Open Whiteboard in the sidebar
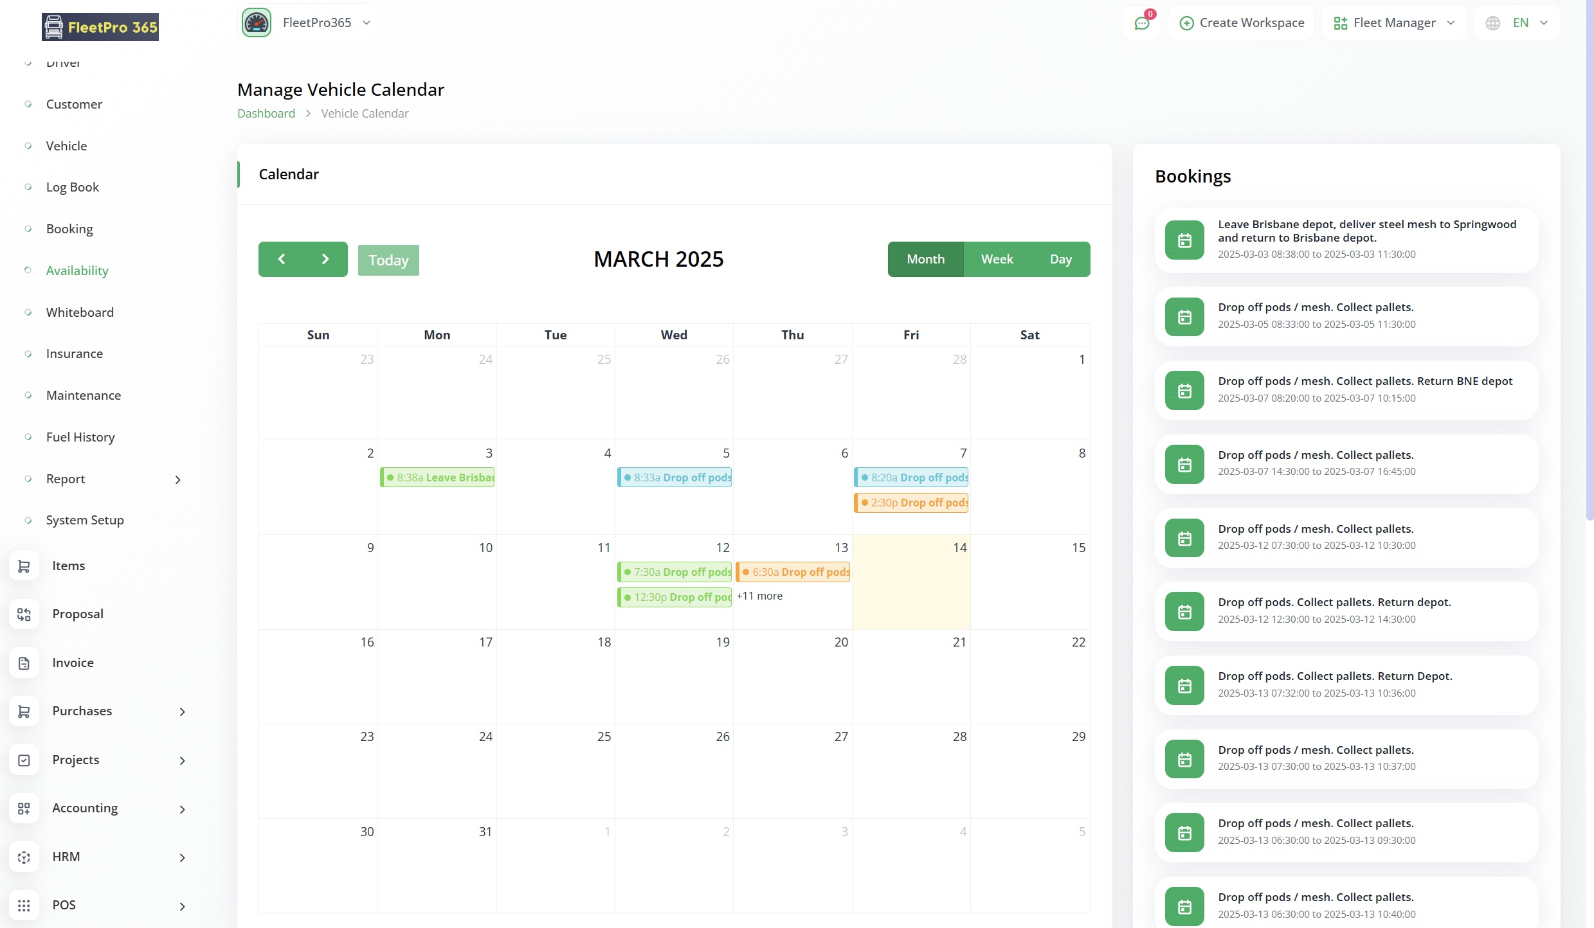The width and height of the screenshot is (1594, 928). click(x=80, y=312)
